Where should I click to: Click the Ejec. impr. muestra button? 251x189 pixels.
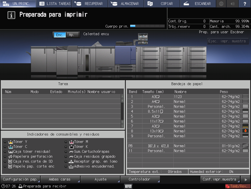tap(228, 41)
